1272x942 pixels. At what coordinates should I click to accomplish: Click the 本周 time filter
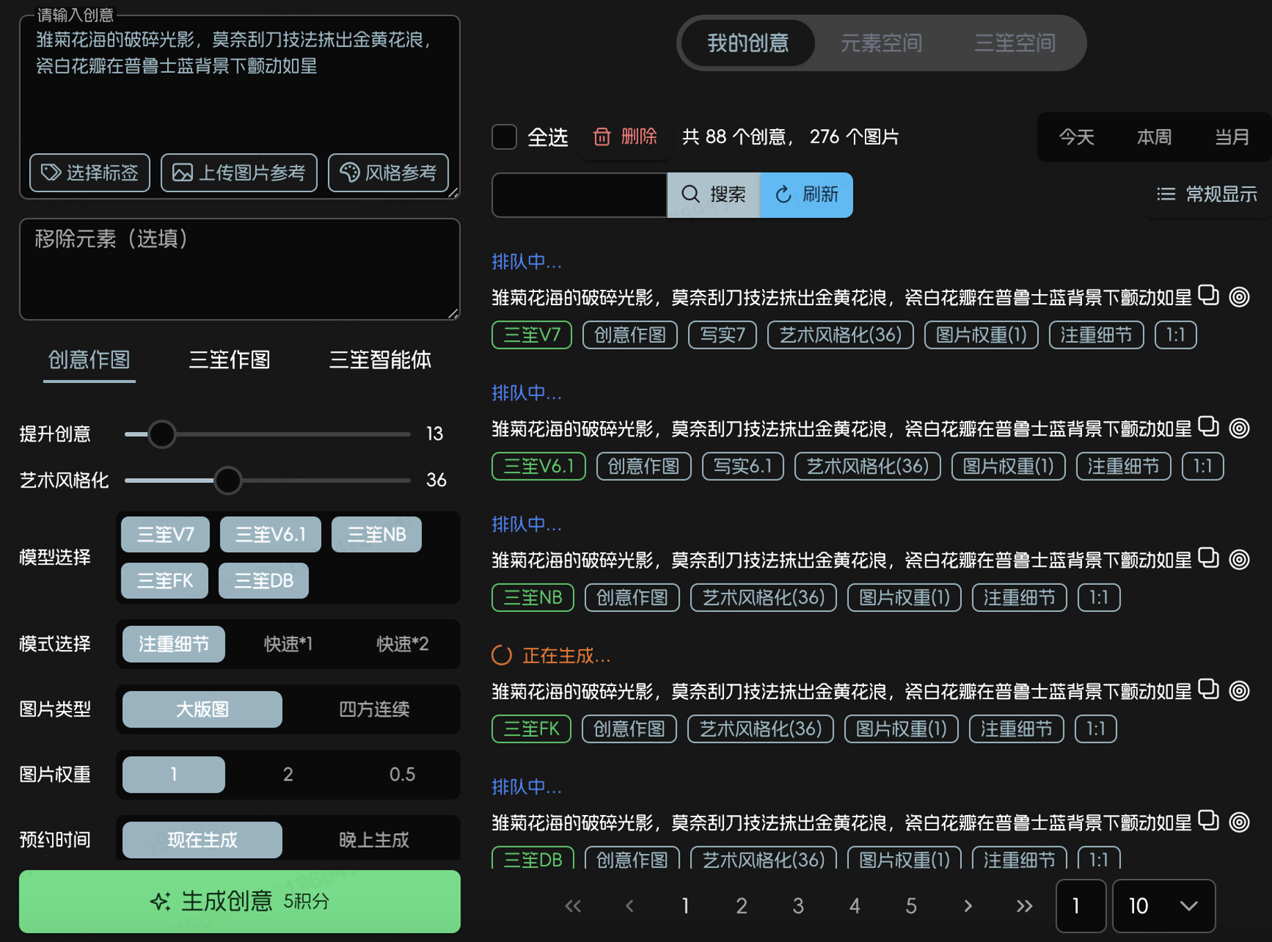(x=1153, y=137)
